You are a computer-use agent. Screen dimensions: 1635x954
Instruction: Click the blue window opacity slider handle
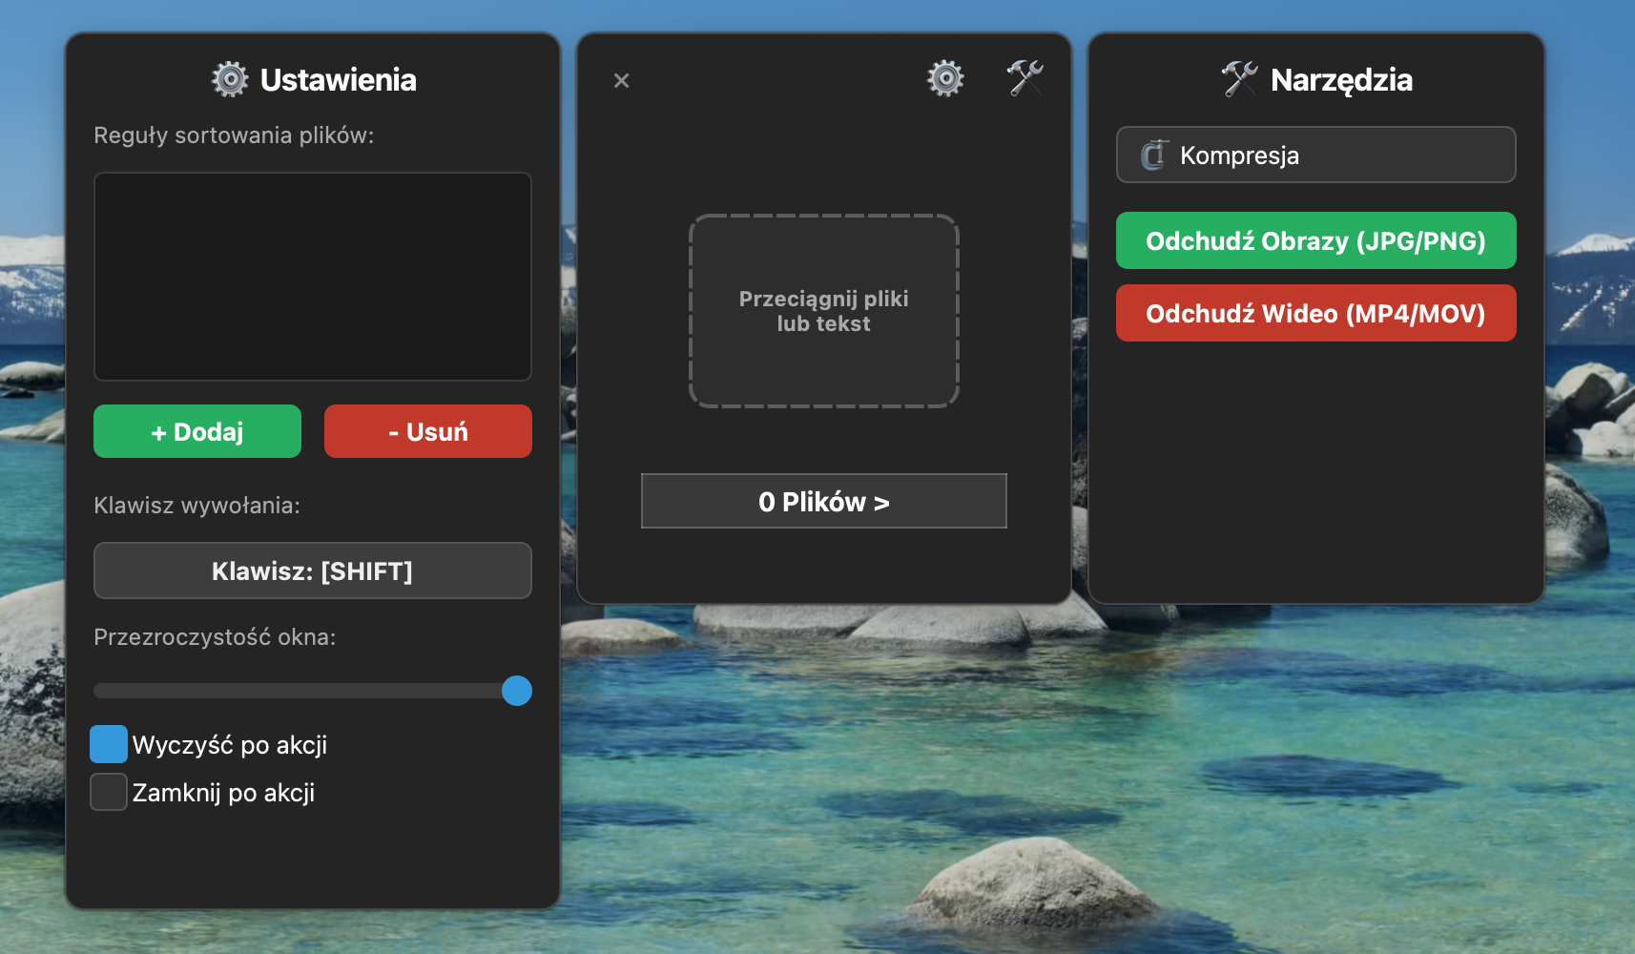tap(517, 691)
